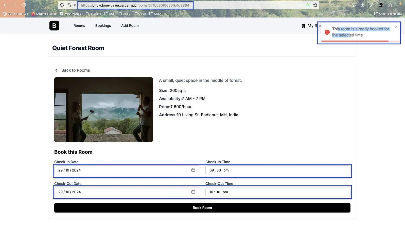Click the Check-In Date input field
This screenshot has height=229, width=405.
[x=127, y=170]
